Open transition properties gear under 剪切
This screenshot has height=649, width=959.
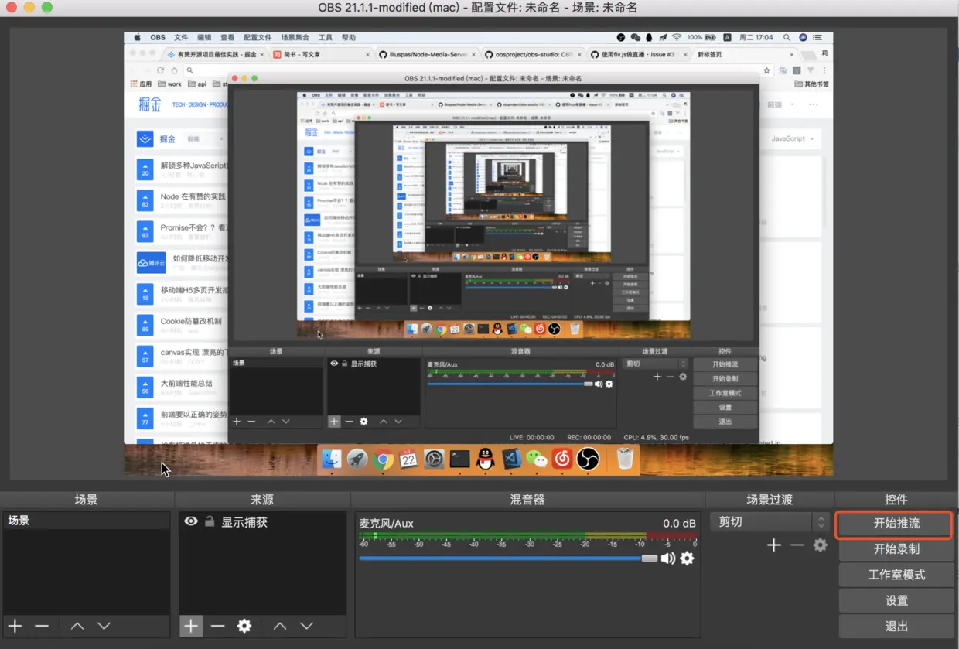(x=821, y=545)
